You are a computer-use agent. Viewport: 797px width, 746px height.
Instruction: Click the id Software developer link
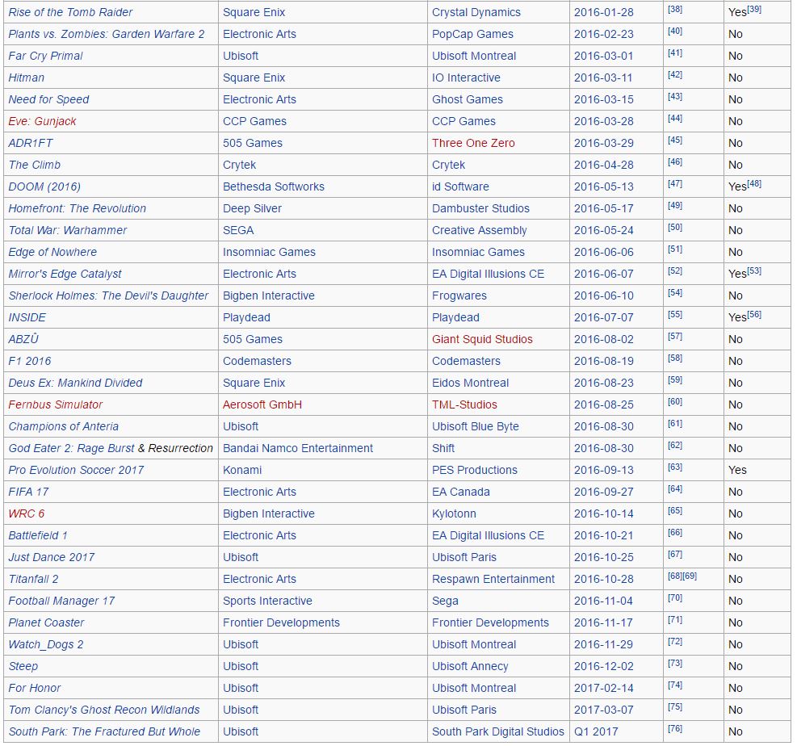(x=460, y=187)
